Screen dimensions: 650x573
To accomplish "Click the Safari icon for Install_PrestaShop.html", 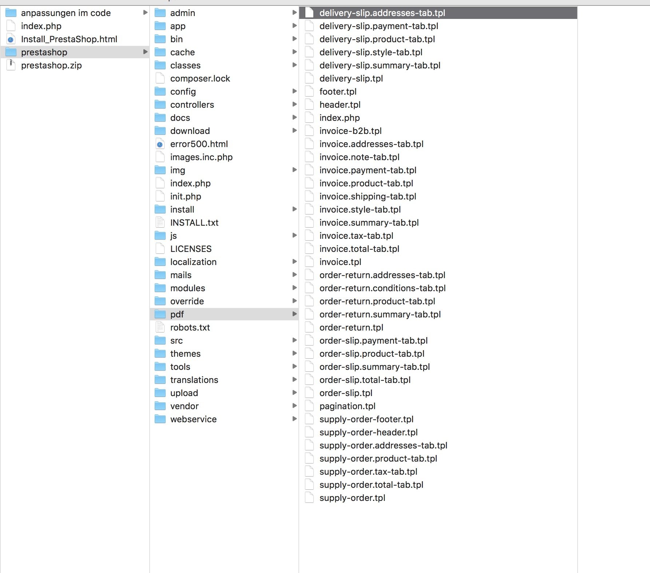I will pyautogui.click(x=11, y=39).
